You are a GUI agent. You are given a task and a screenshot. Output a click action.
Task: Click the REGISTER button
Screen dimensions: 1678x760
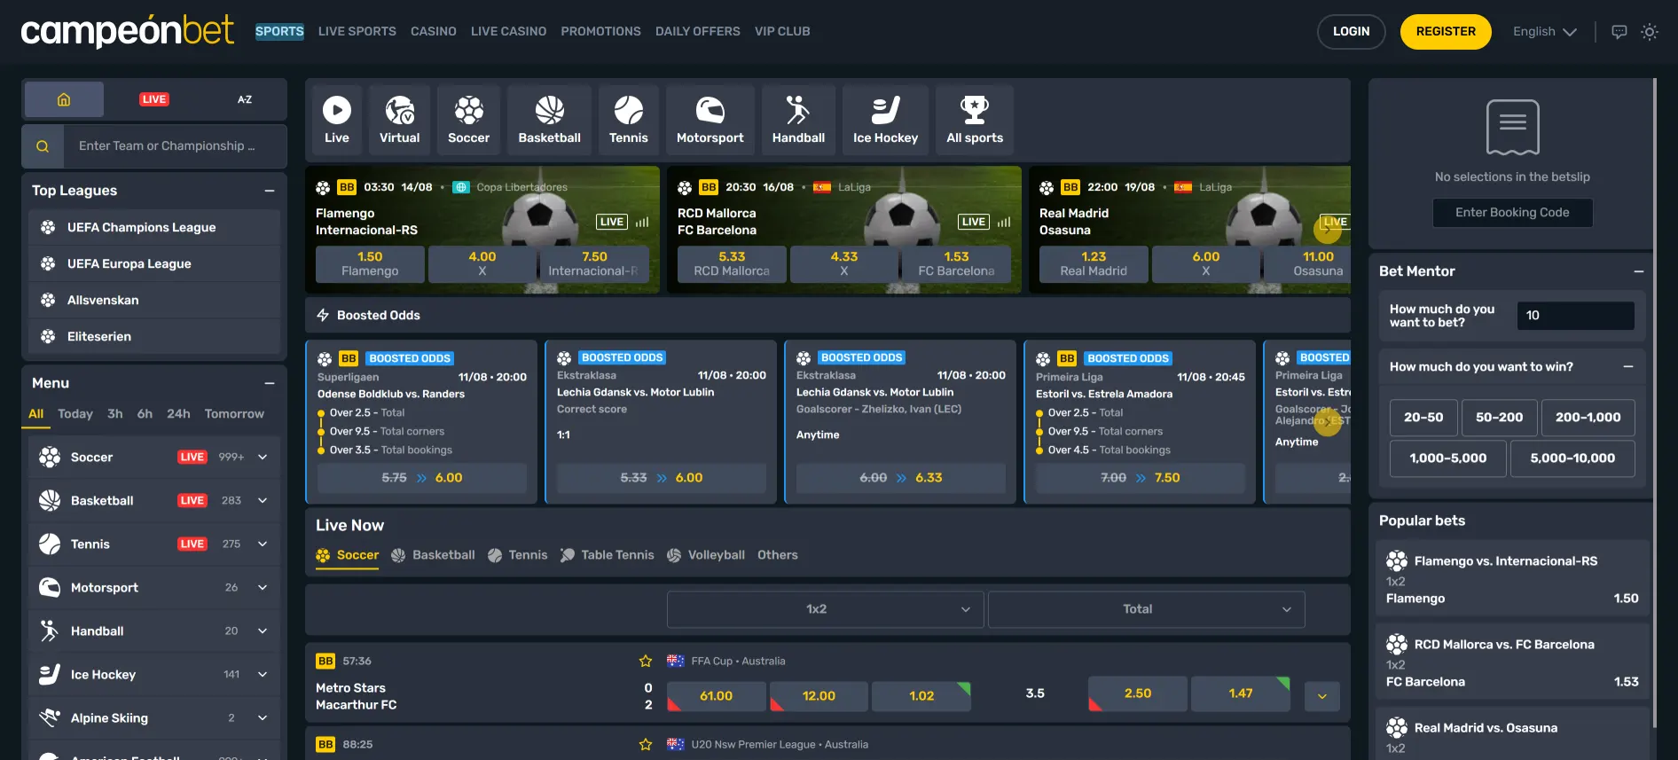[1446, 32]
